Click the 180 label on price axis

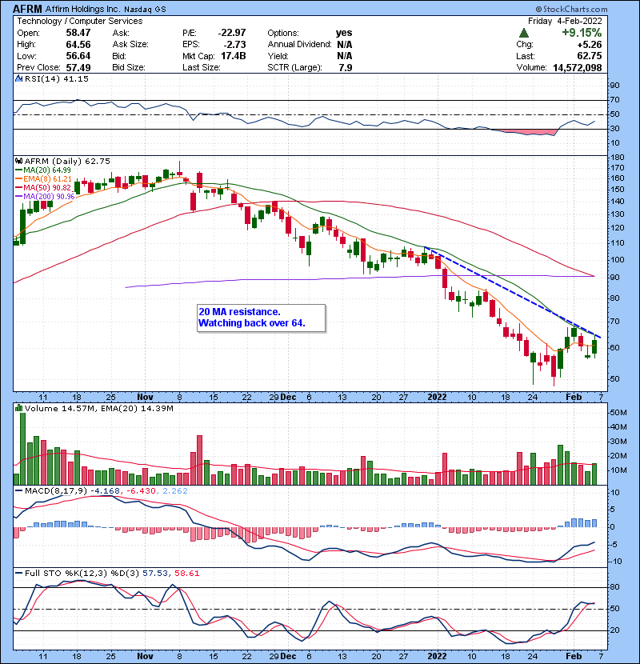618,157
